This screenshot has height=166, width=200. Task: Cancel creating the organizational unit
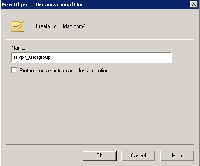[x=138, y=156]
